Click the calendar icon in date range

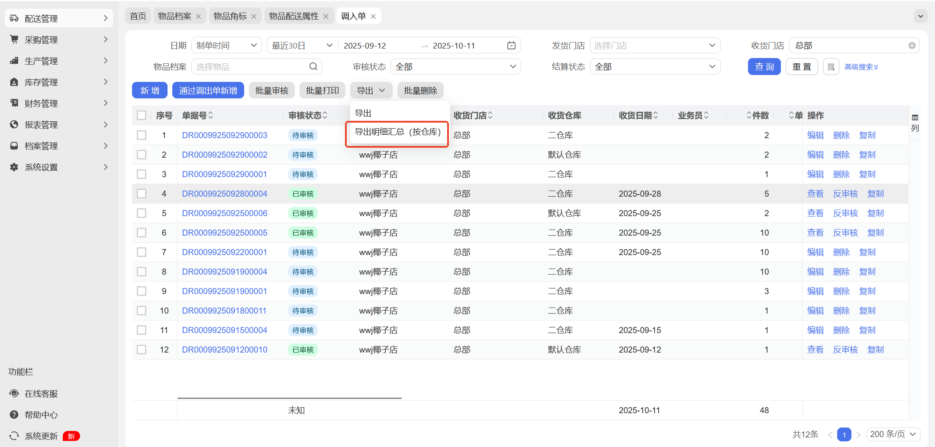tap(511, 45)
